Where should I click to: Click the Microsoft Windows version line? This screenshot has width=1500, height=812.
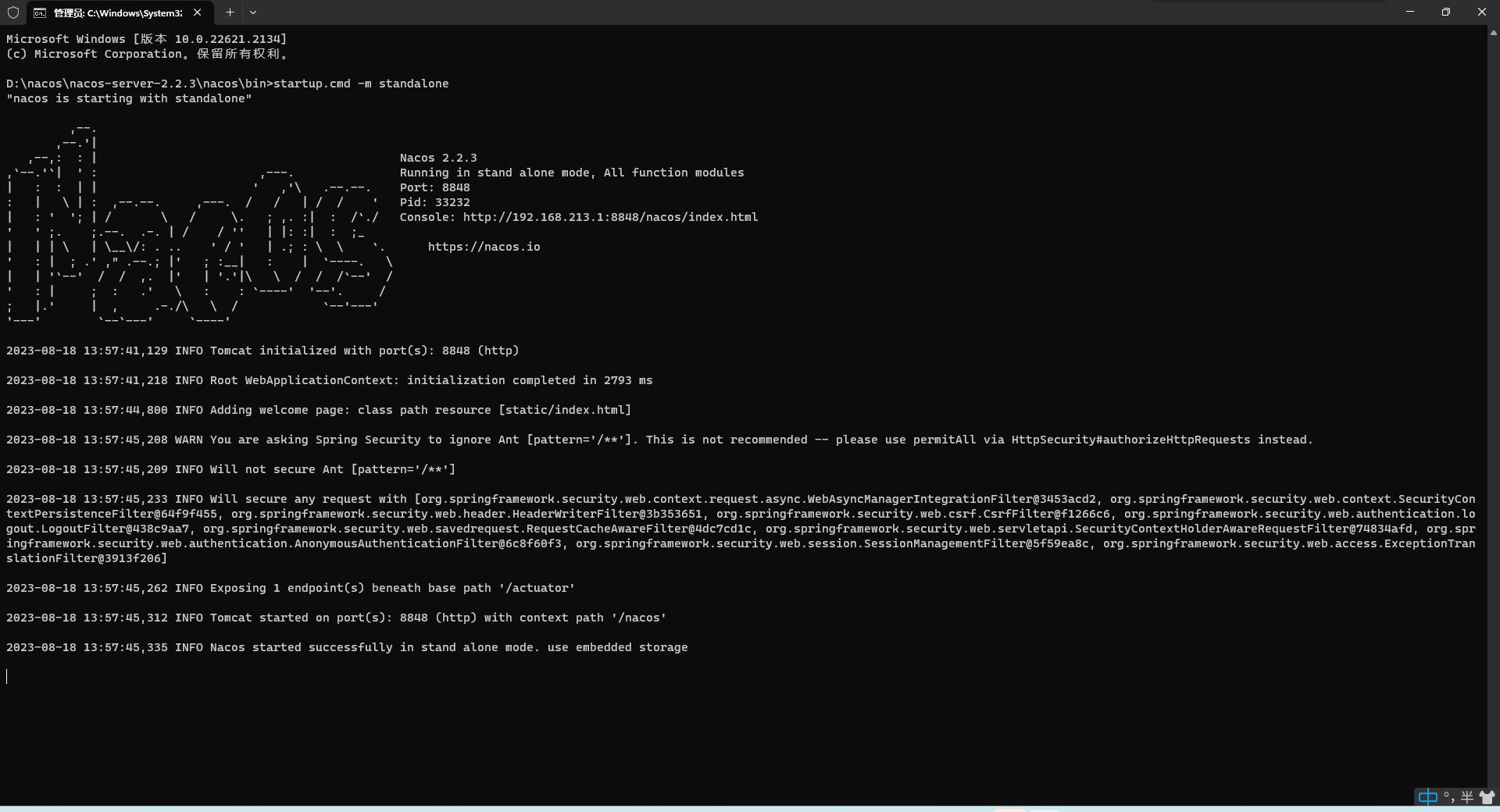[x=147, y=39]
